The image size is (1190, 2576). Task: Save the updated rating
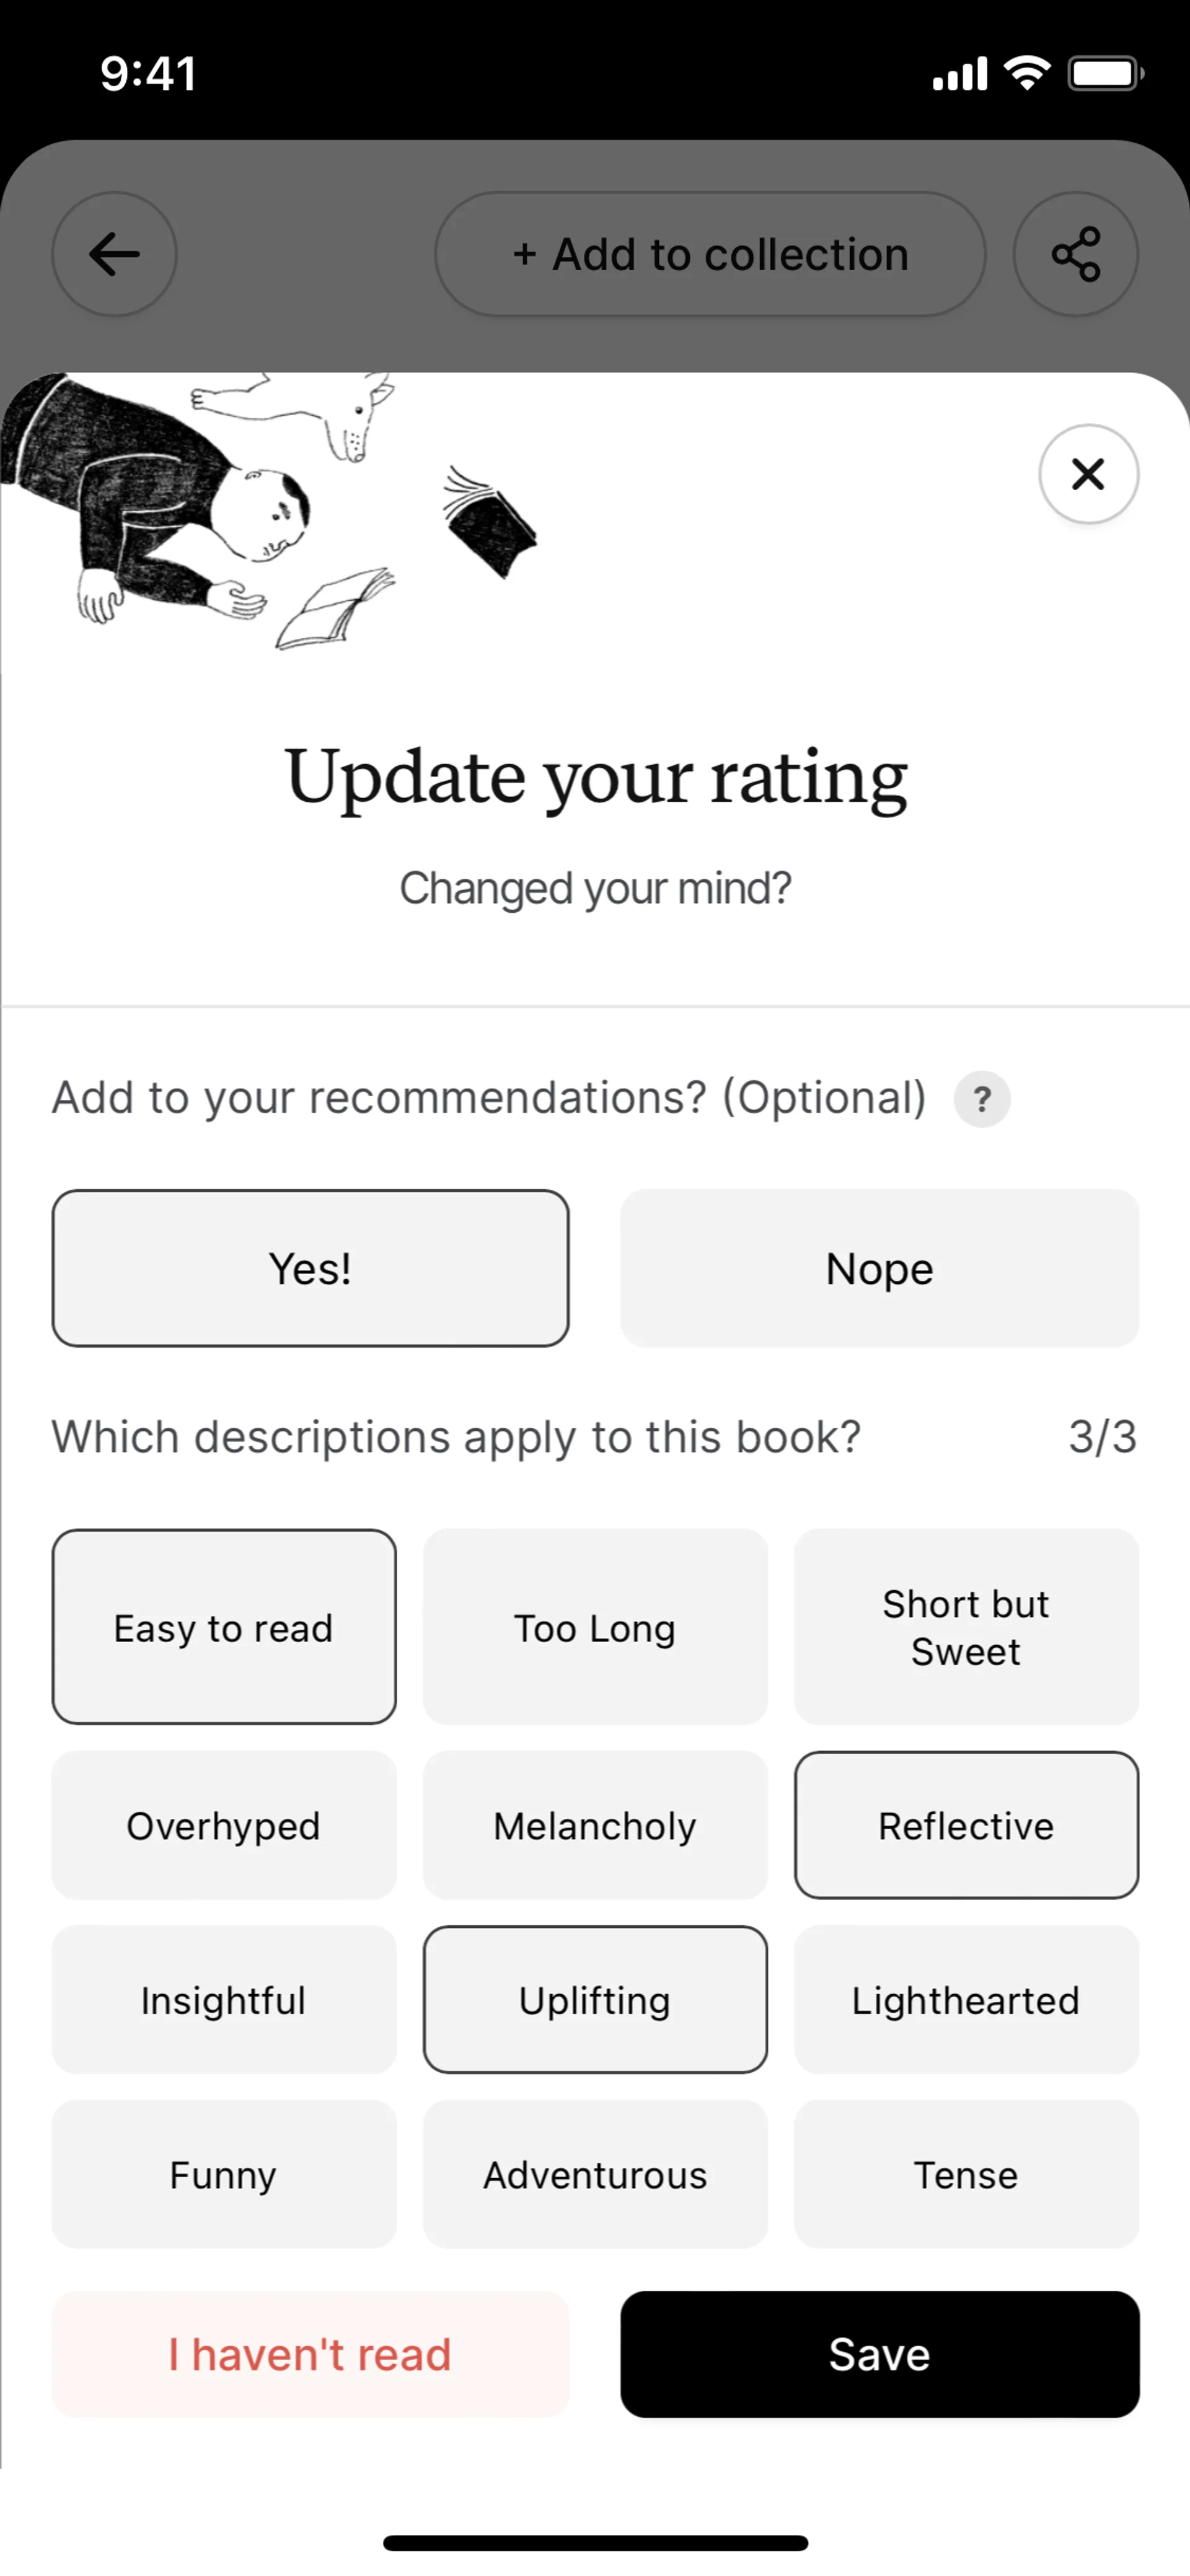coord(879,2354)
